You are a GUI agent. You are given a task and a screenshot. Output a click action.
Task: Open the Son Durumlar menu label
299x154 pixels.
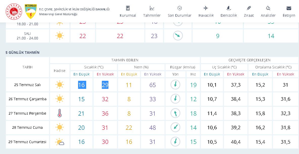pos(180,15)
